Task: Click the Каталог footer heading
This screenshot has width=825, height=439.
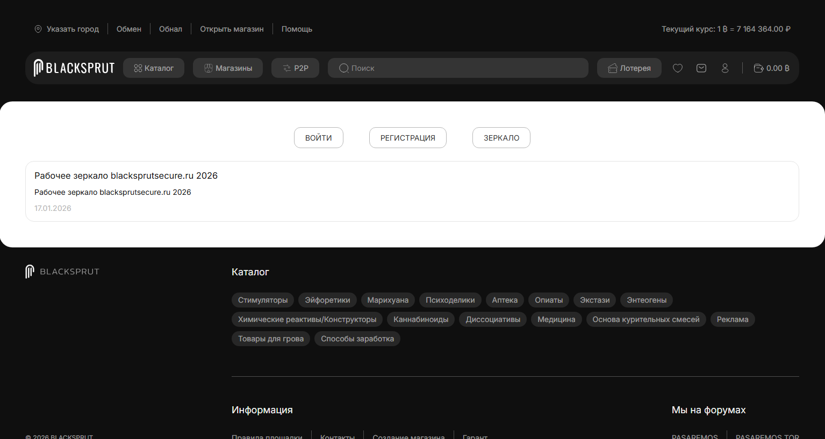Action: (x=250, y=272)
